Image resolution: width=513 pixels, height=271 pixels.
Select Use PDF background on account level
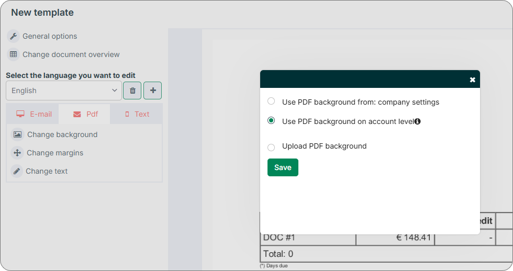271,121
